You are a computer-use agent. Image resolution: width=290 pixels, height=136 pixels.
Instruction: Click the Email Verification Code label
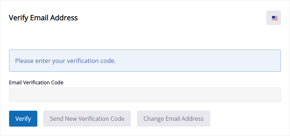36,82
